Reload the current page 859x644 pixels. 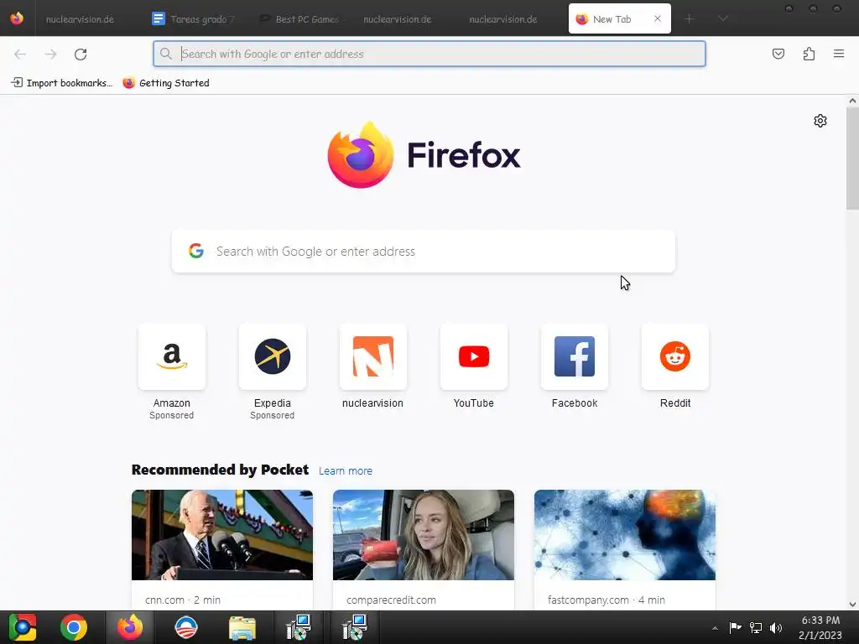81,54
